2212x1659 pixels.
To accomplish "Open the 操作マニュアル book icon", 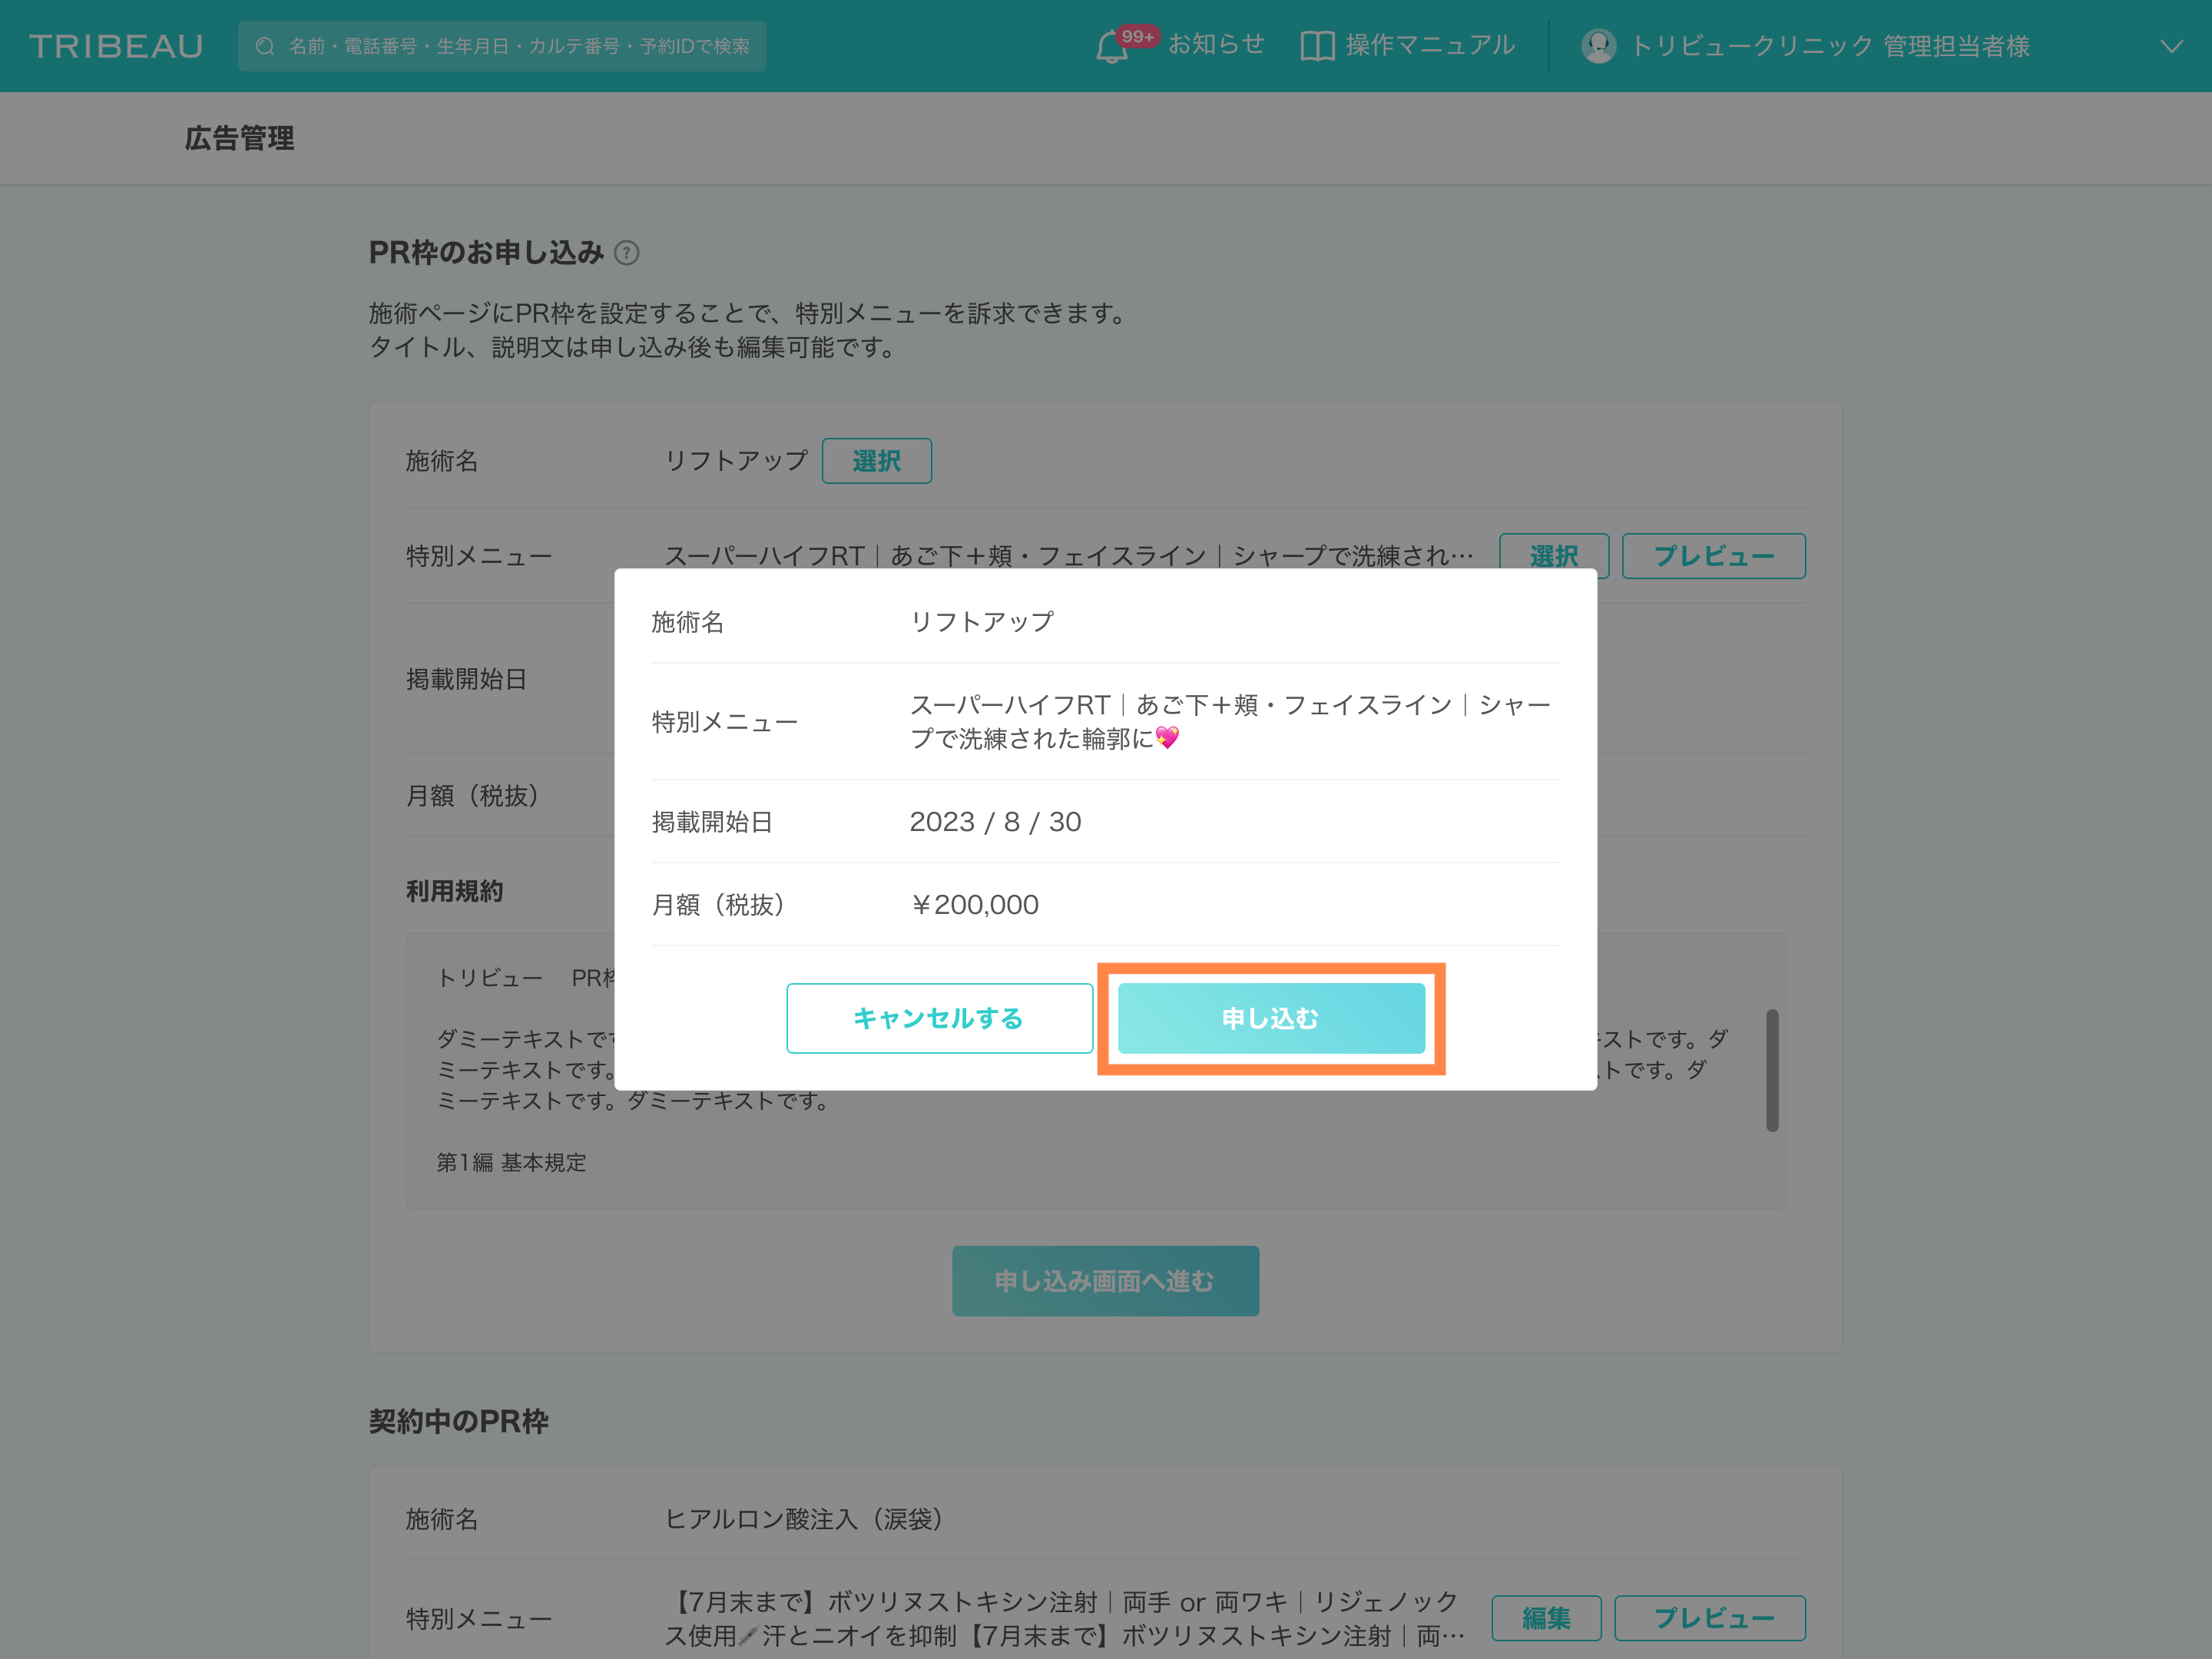I will (x=1317, y=46).
